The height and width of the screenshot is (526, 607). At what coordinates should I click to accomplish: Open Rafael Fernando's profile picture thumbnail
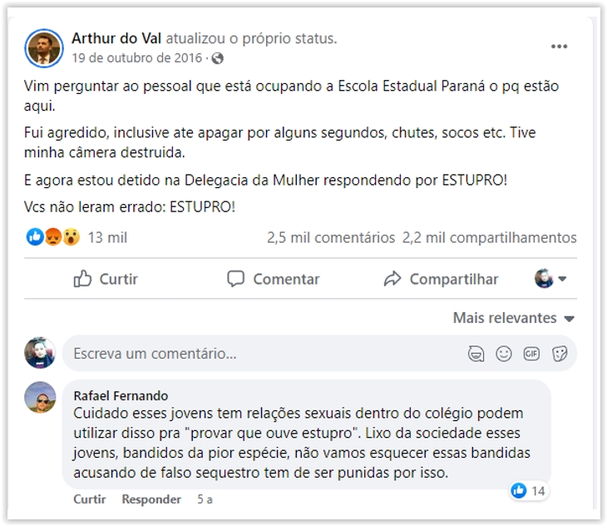click(40, 397)
